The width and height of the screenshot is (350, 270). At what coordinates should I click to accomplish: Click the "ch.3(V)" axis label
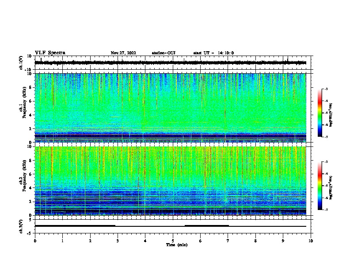point(21,226)
